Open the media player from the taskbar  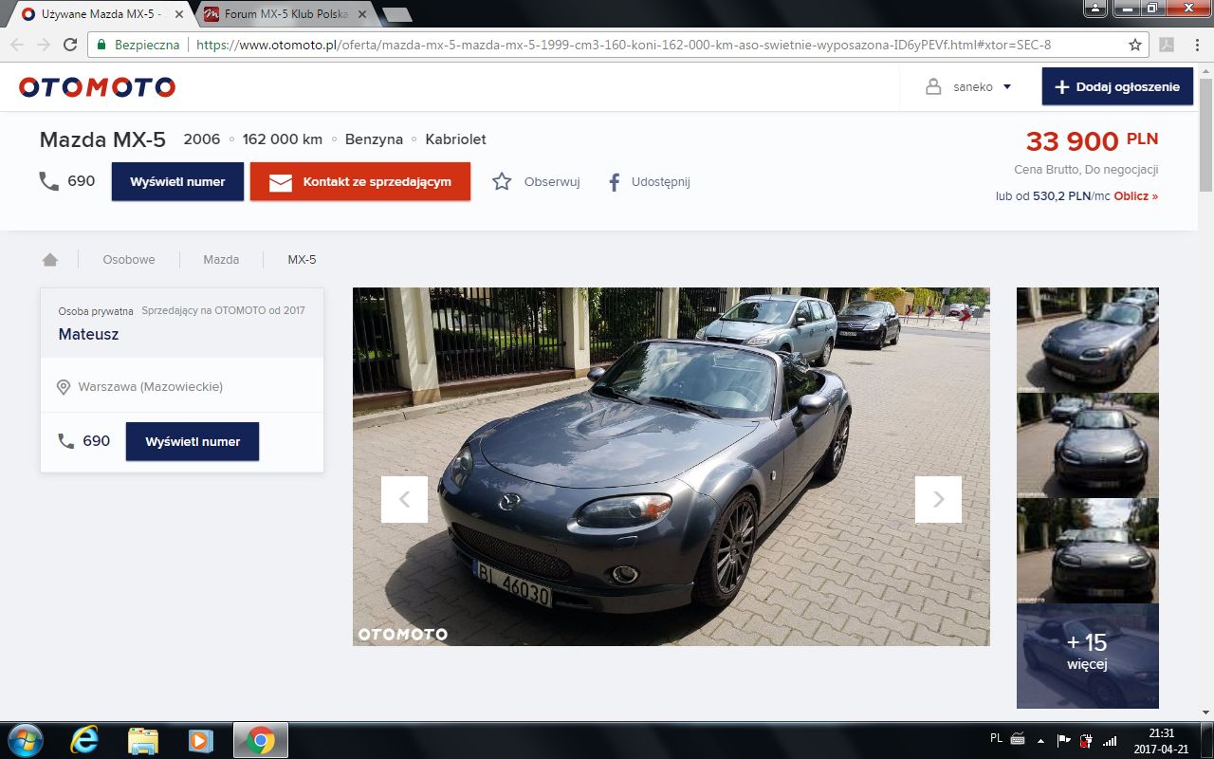click(200, 740)
